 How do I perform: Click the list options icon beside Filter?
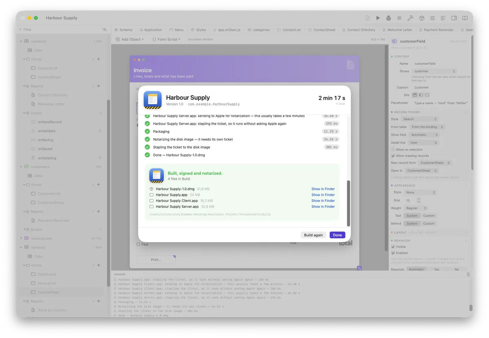tap(104, 30)
